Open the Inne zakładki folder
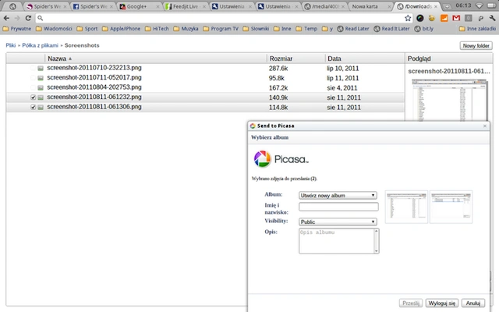 [477, 29]
